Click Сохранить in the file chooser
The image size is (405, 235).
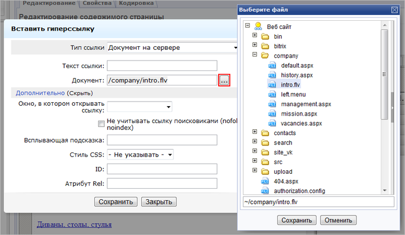296,221
